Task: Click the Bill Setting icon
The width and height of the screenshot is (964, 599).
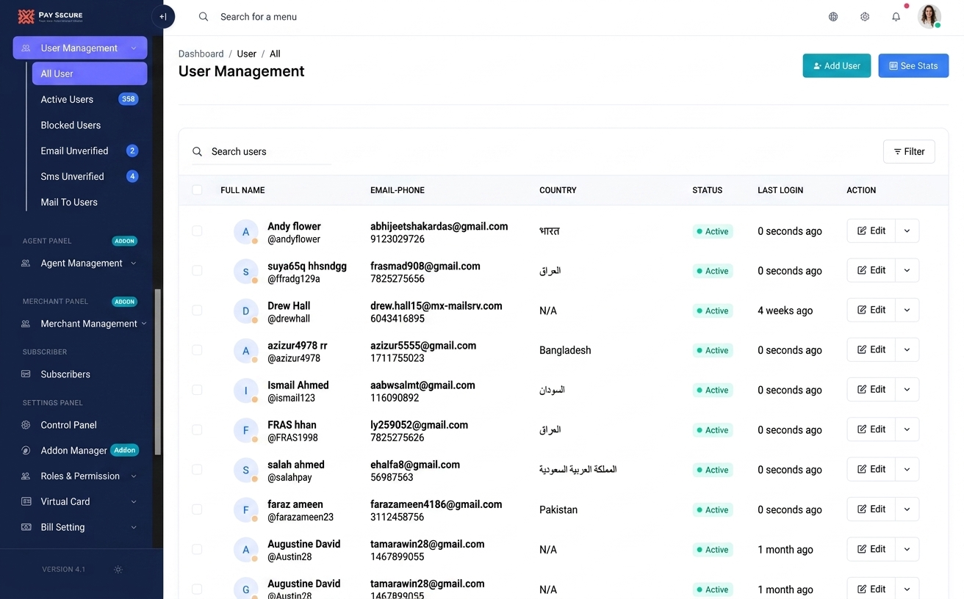Action: [26, 527]
